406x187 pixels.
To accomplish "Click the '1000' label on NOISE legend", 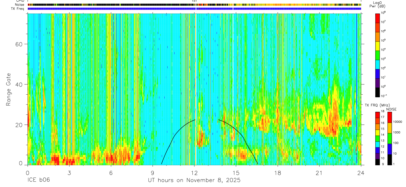I will tap(397, 133).
